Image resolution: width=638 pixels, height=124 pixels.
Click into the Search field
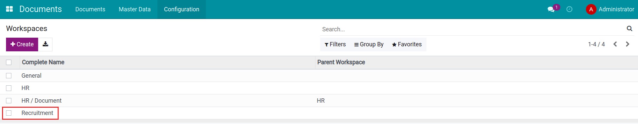pyautogui.click(x=473, y=29)
